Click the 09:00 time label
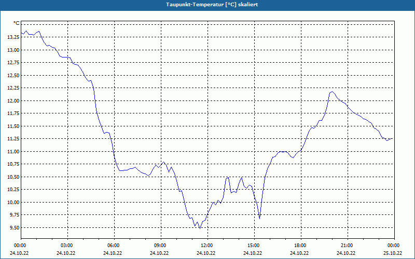The height and width of the screenshot is (259, 415). click(x=161, y=246)
